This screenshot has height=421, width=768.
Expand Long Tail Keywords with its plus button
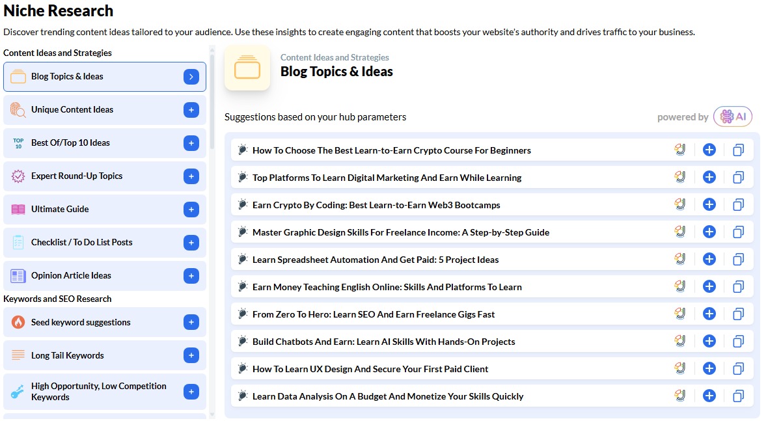[191, 355]
